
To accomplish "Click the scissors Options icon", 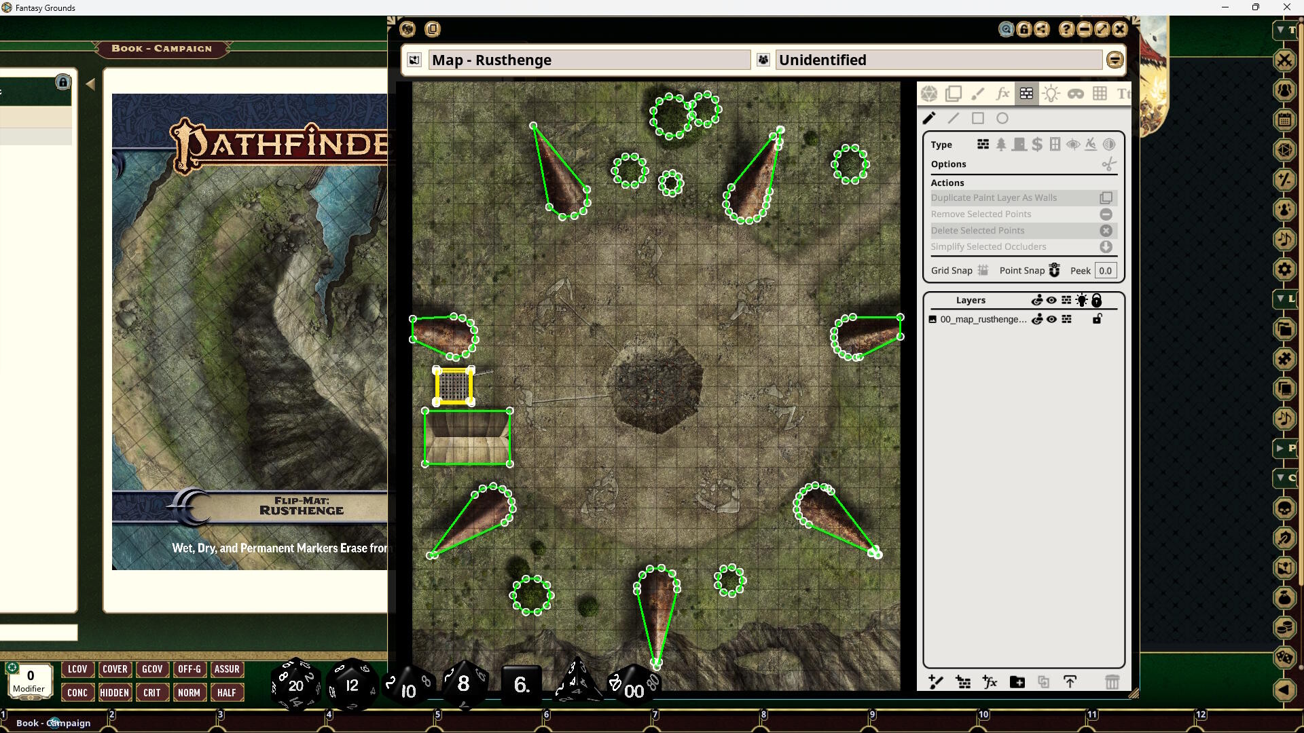I will click(x=1108, y=164).
